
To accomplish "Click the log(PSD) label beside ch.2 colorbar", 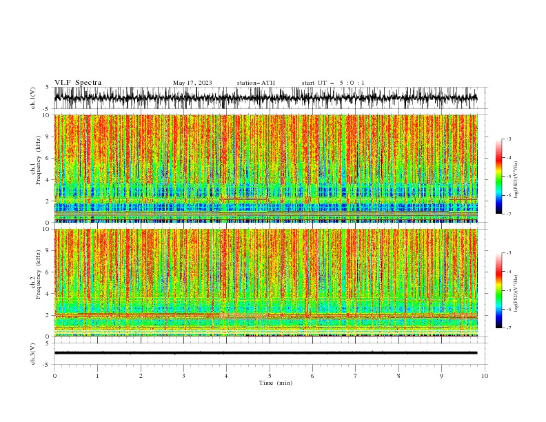I will click(516, 294).
